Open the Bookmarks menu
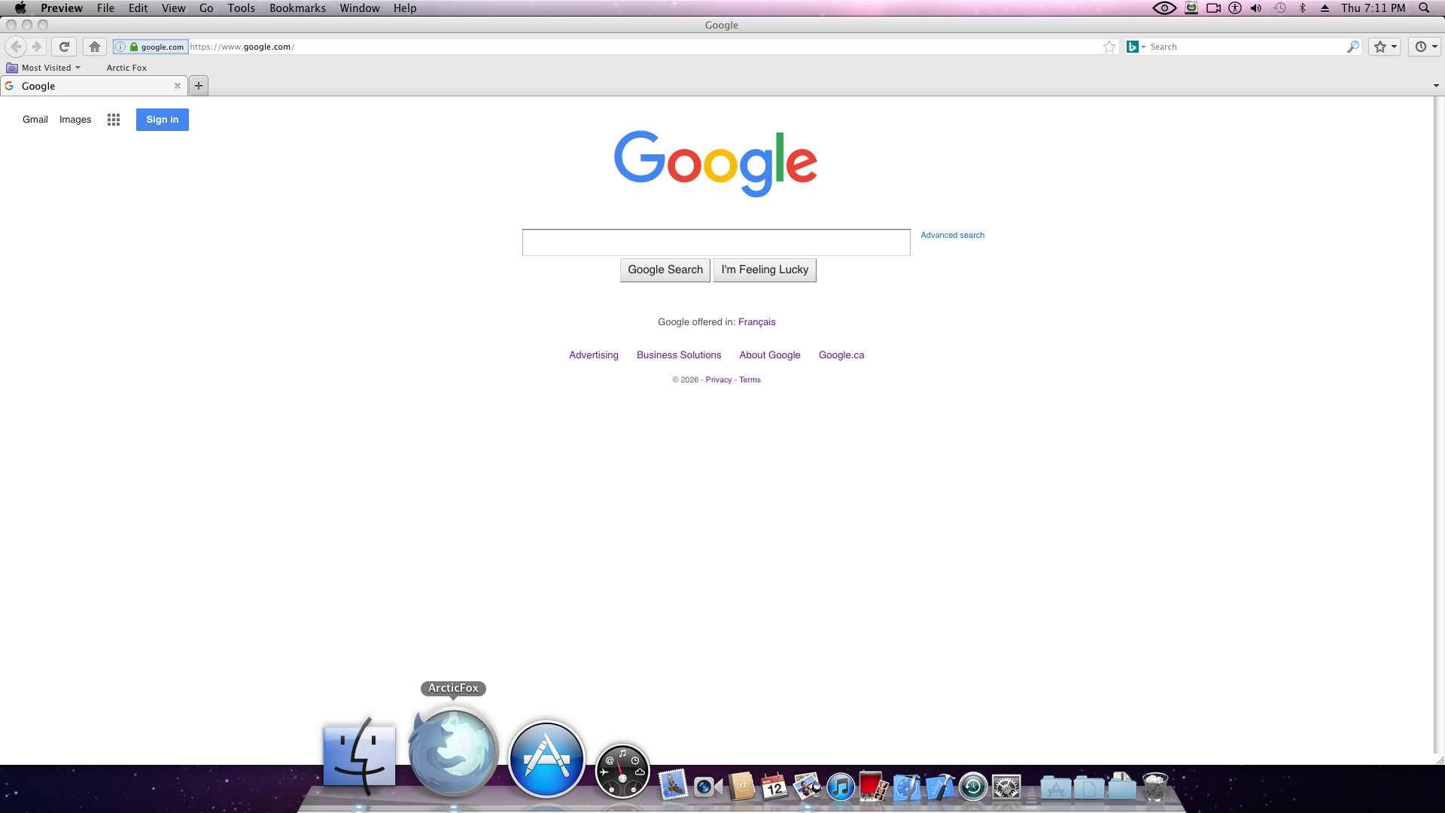 click(x=297, y=8)
